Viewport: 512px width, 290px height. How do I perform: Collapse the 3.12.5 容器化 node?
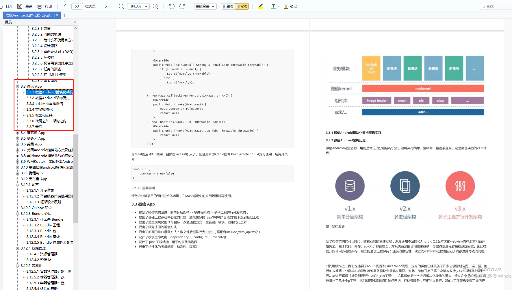pyautogui.click(x=18, y=266)
